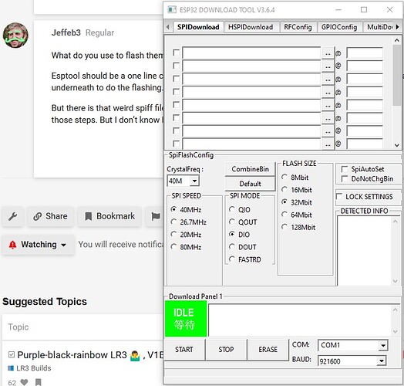Image resolution: width=404 pixels, height=386 pixels.
Task: Browse file with seventh row ellipsis button
Action: click(328, 131)
